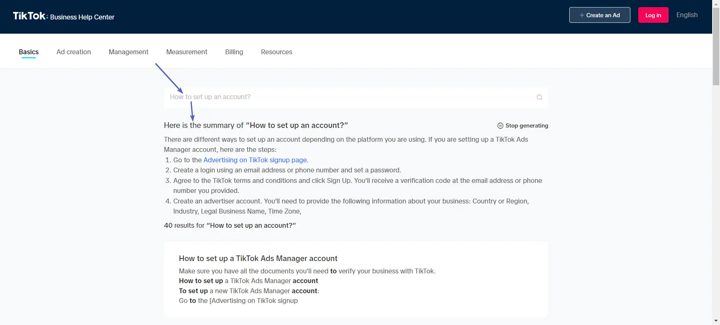Click the page scrollbar thumb
This screenshot has width=720, height=325.
click(716, 46)
